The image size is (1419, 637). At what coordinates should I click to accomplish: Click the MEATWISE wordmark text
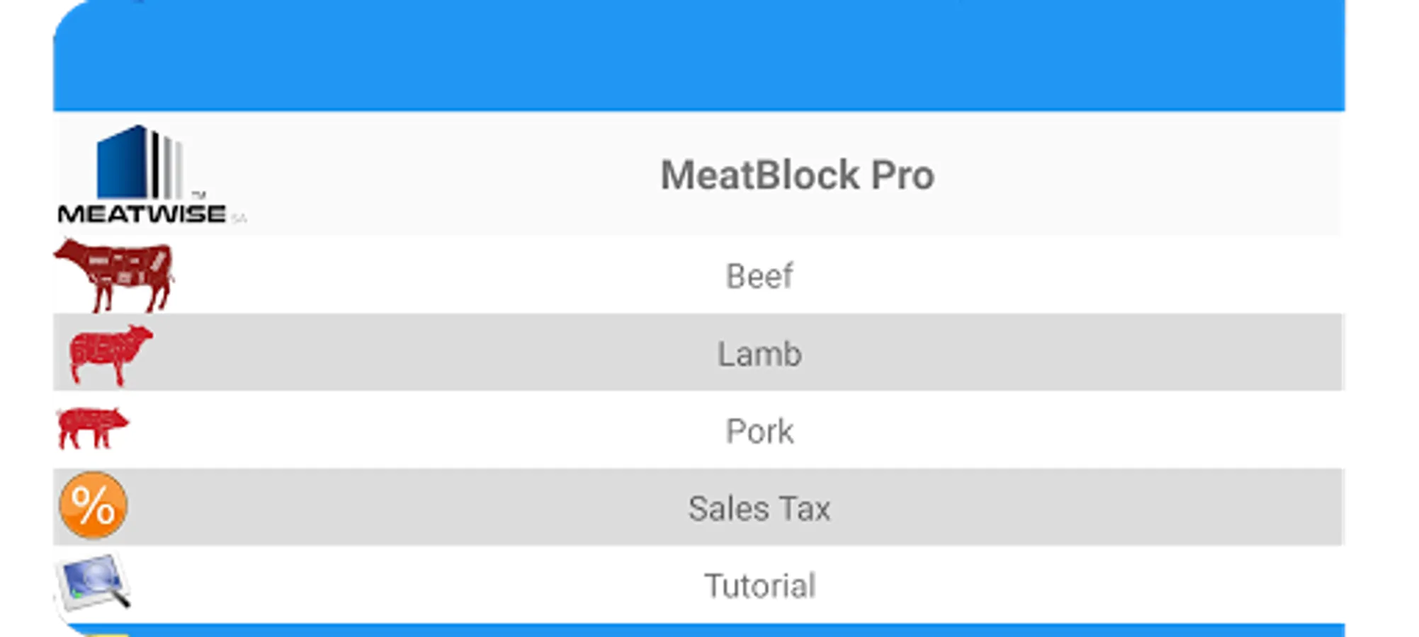[142, 214]
